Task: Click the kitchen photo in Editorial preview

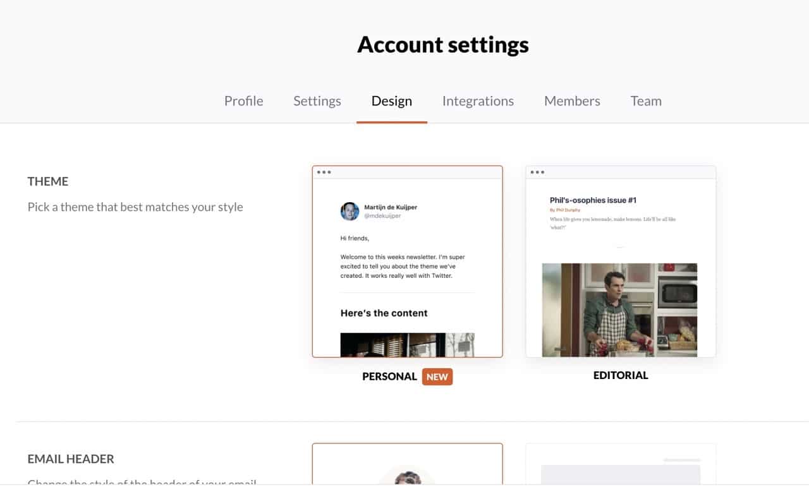Action: (x=619, y=310)
